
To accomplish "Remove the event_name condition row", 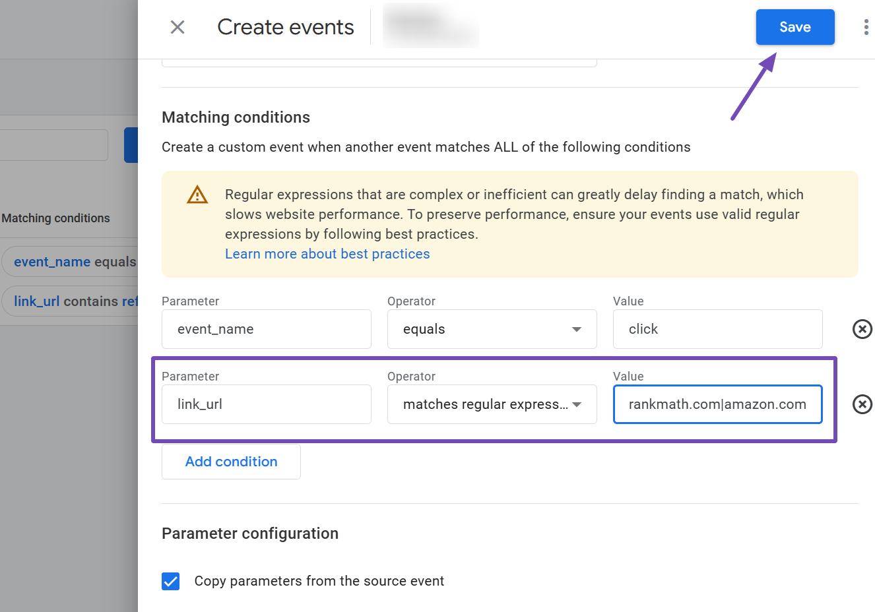I will [862, 329].
